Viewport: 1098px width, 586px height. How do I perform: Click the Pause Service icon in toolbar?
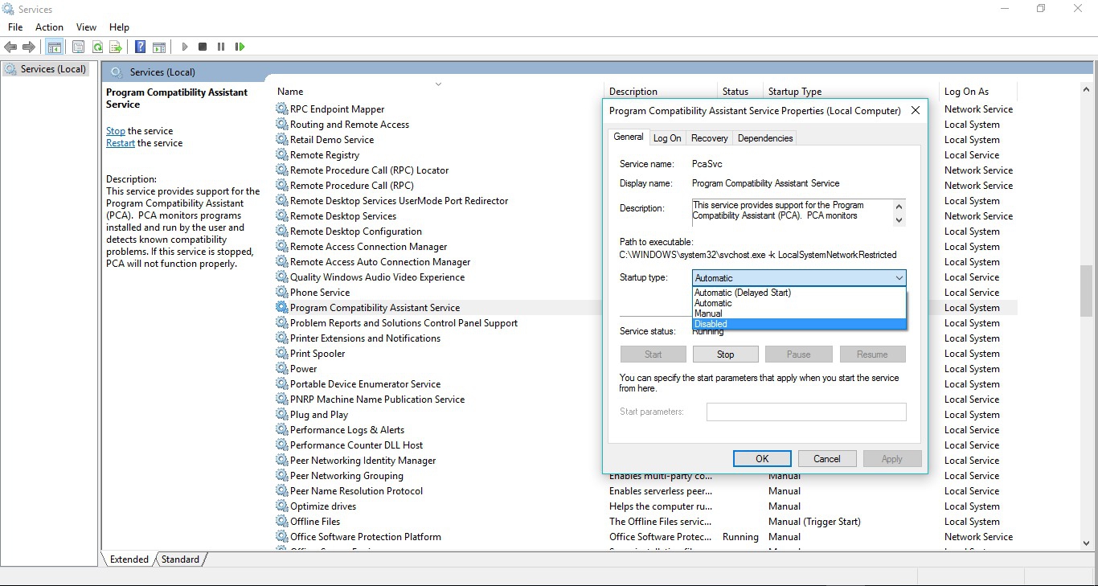221,47
